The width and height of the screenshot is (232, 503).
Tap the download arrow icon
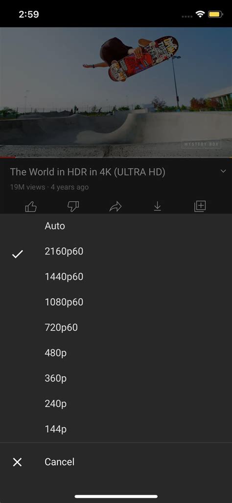pos(157,207)
